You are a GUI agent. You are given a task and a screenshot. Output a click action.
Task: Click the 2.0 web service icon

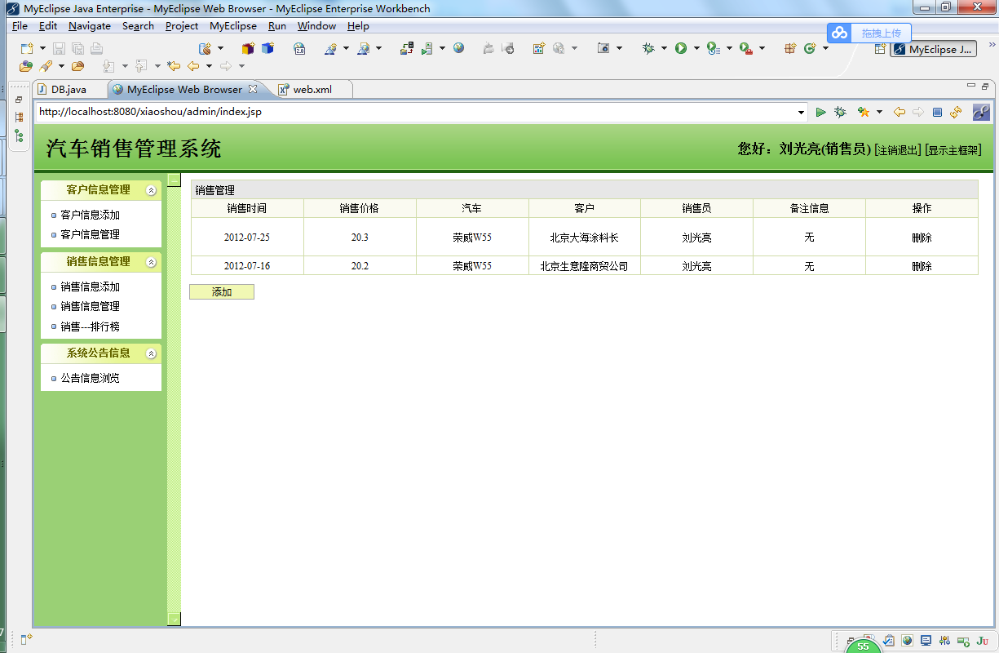tap(299, 49)
